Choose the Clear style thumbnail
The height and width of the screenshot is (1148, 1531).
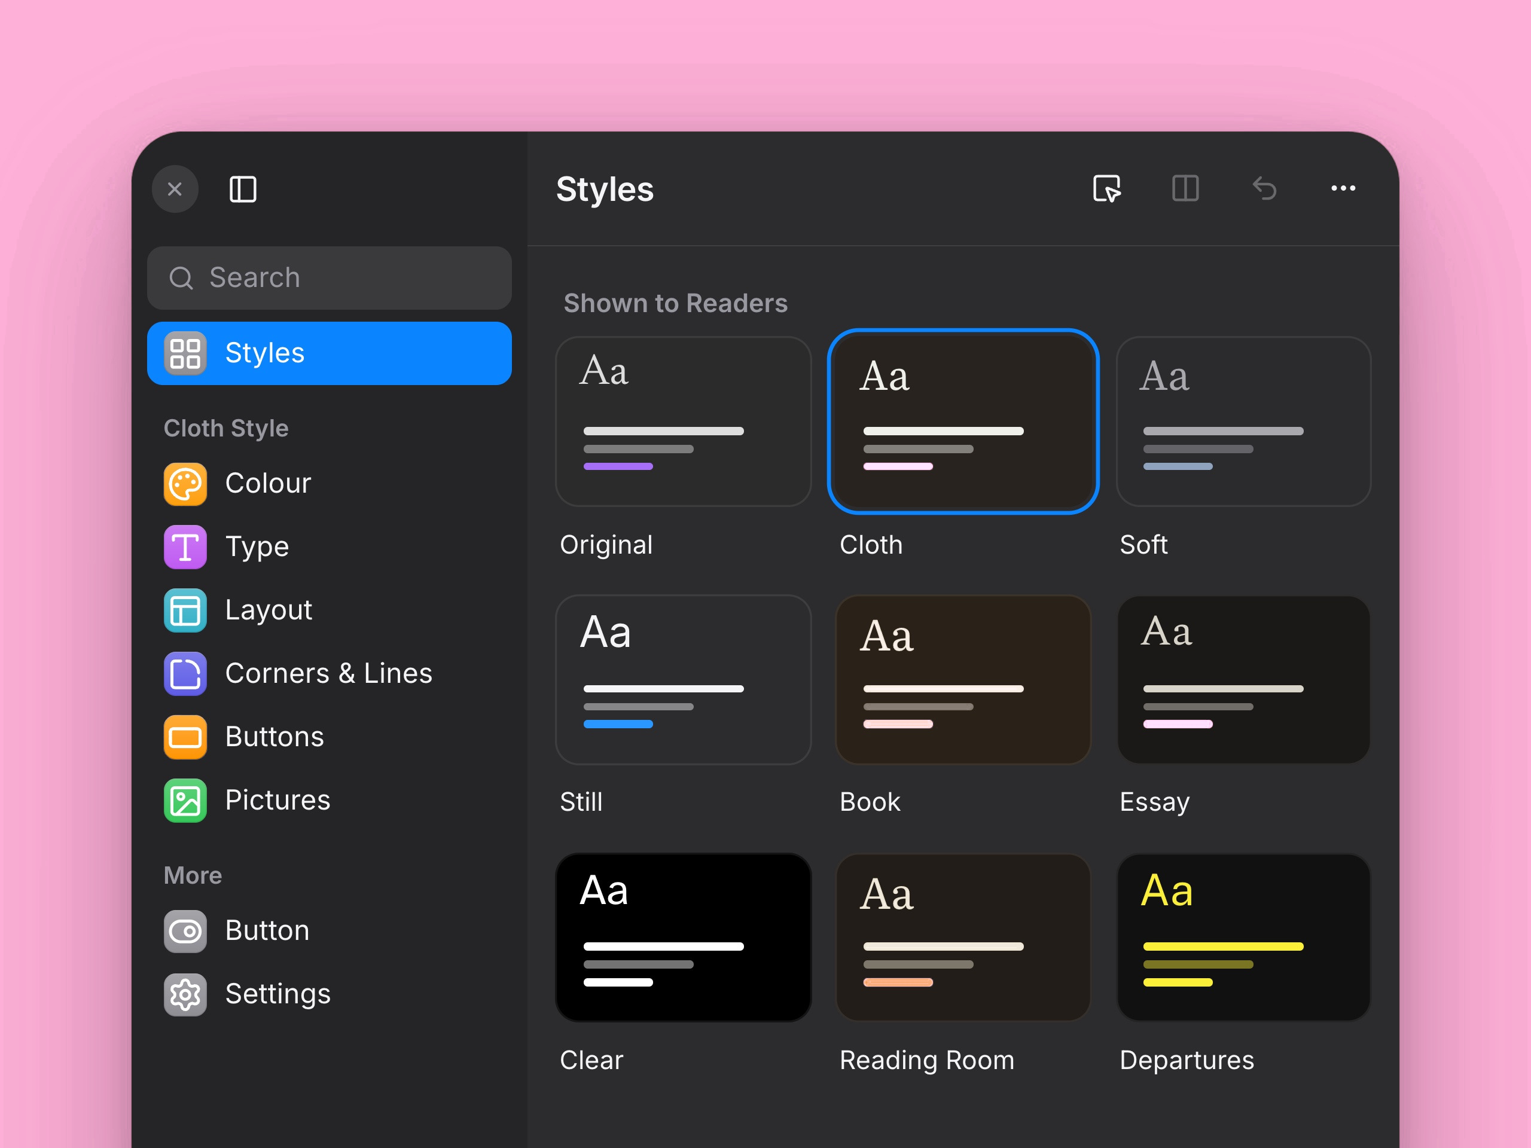(x=683, y=937)
